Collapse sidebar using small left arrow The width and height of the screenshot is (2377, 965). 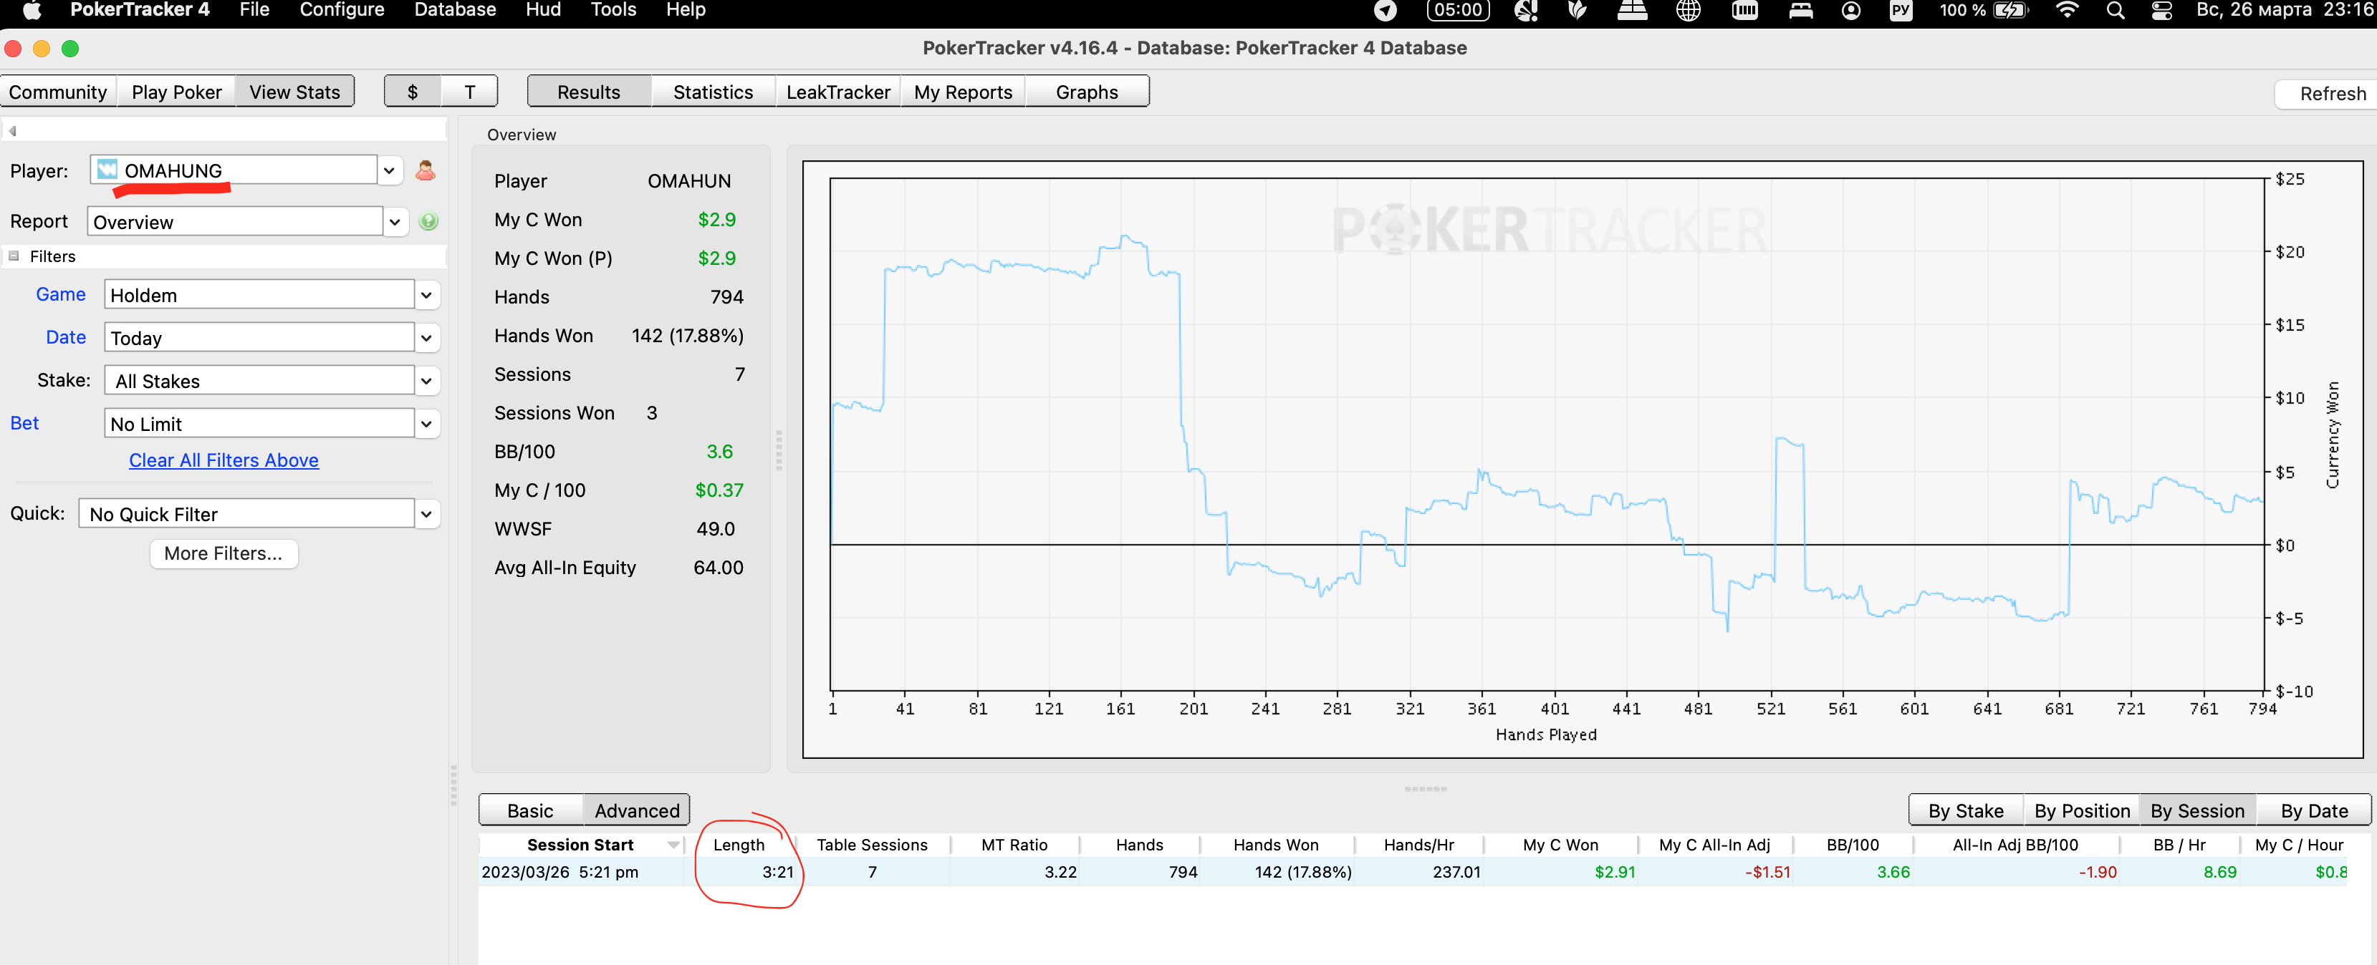13,131
